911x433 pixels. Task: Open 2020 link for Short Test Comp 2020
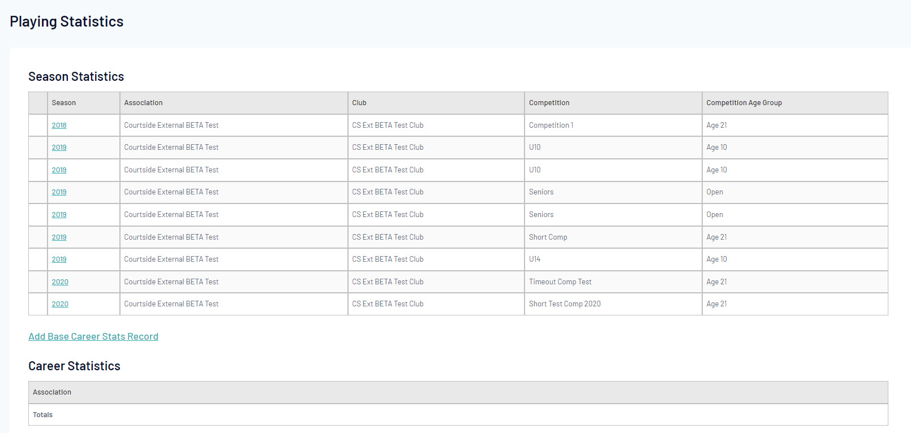(60, 304)
